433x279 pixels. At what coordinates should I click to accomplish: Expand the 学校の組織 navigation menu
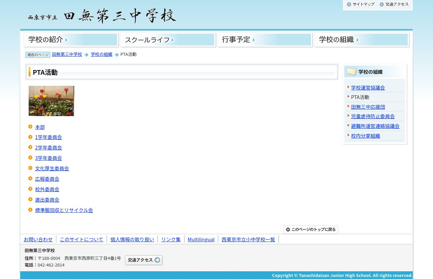[362, 40]
